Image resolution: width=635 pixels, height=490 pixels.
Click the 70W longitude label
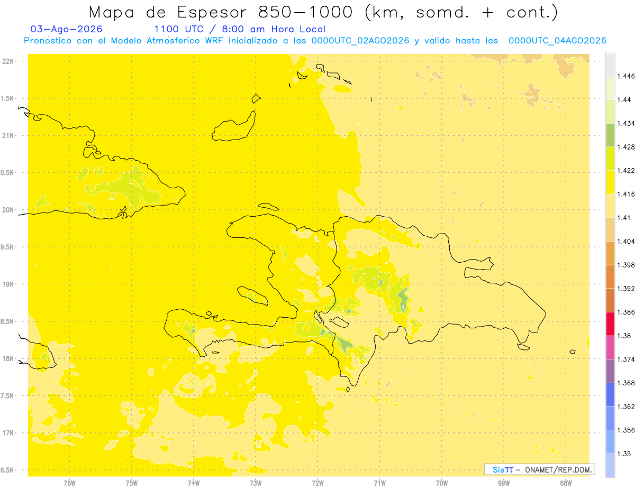point(442,483)
